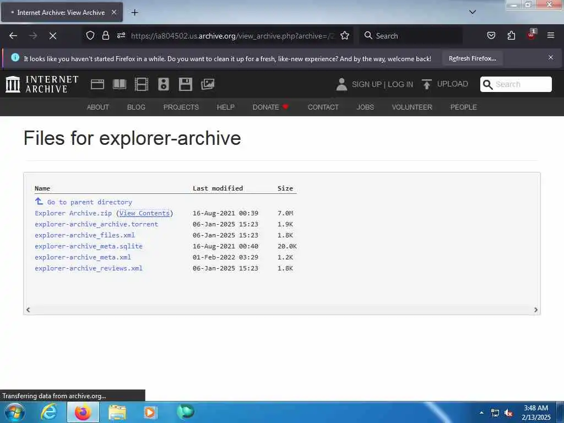
Task: Focus the Internet Archive search field
Action: click(516, 84)
